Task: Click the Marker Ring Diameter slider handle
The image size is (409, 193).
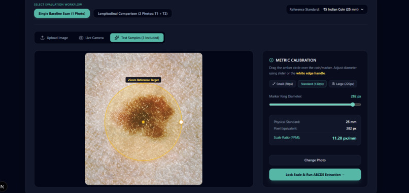Action: (353, 105)
